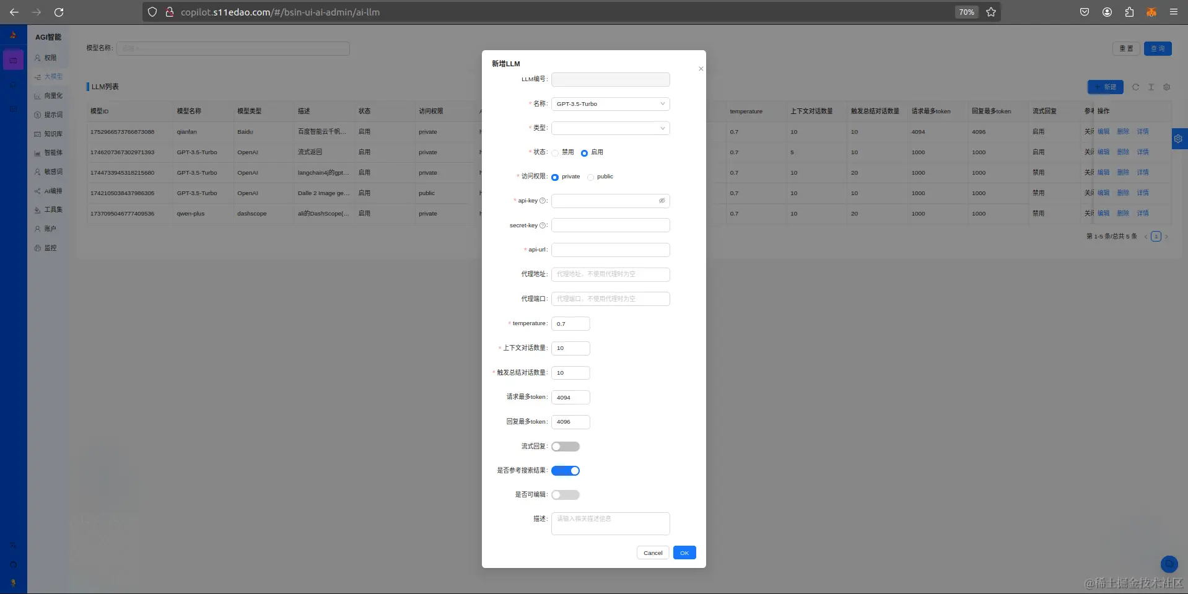This screenshot has height=594, width=1188.
Task: Click the 新建 button above the table
Action: pyautogui.click(x=1106, y=87)
